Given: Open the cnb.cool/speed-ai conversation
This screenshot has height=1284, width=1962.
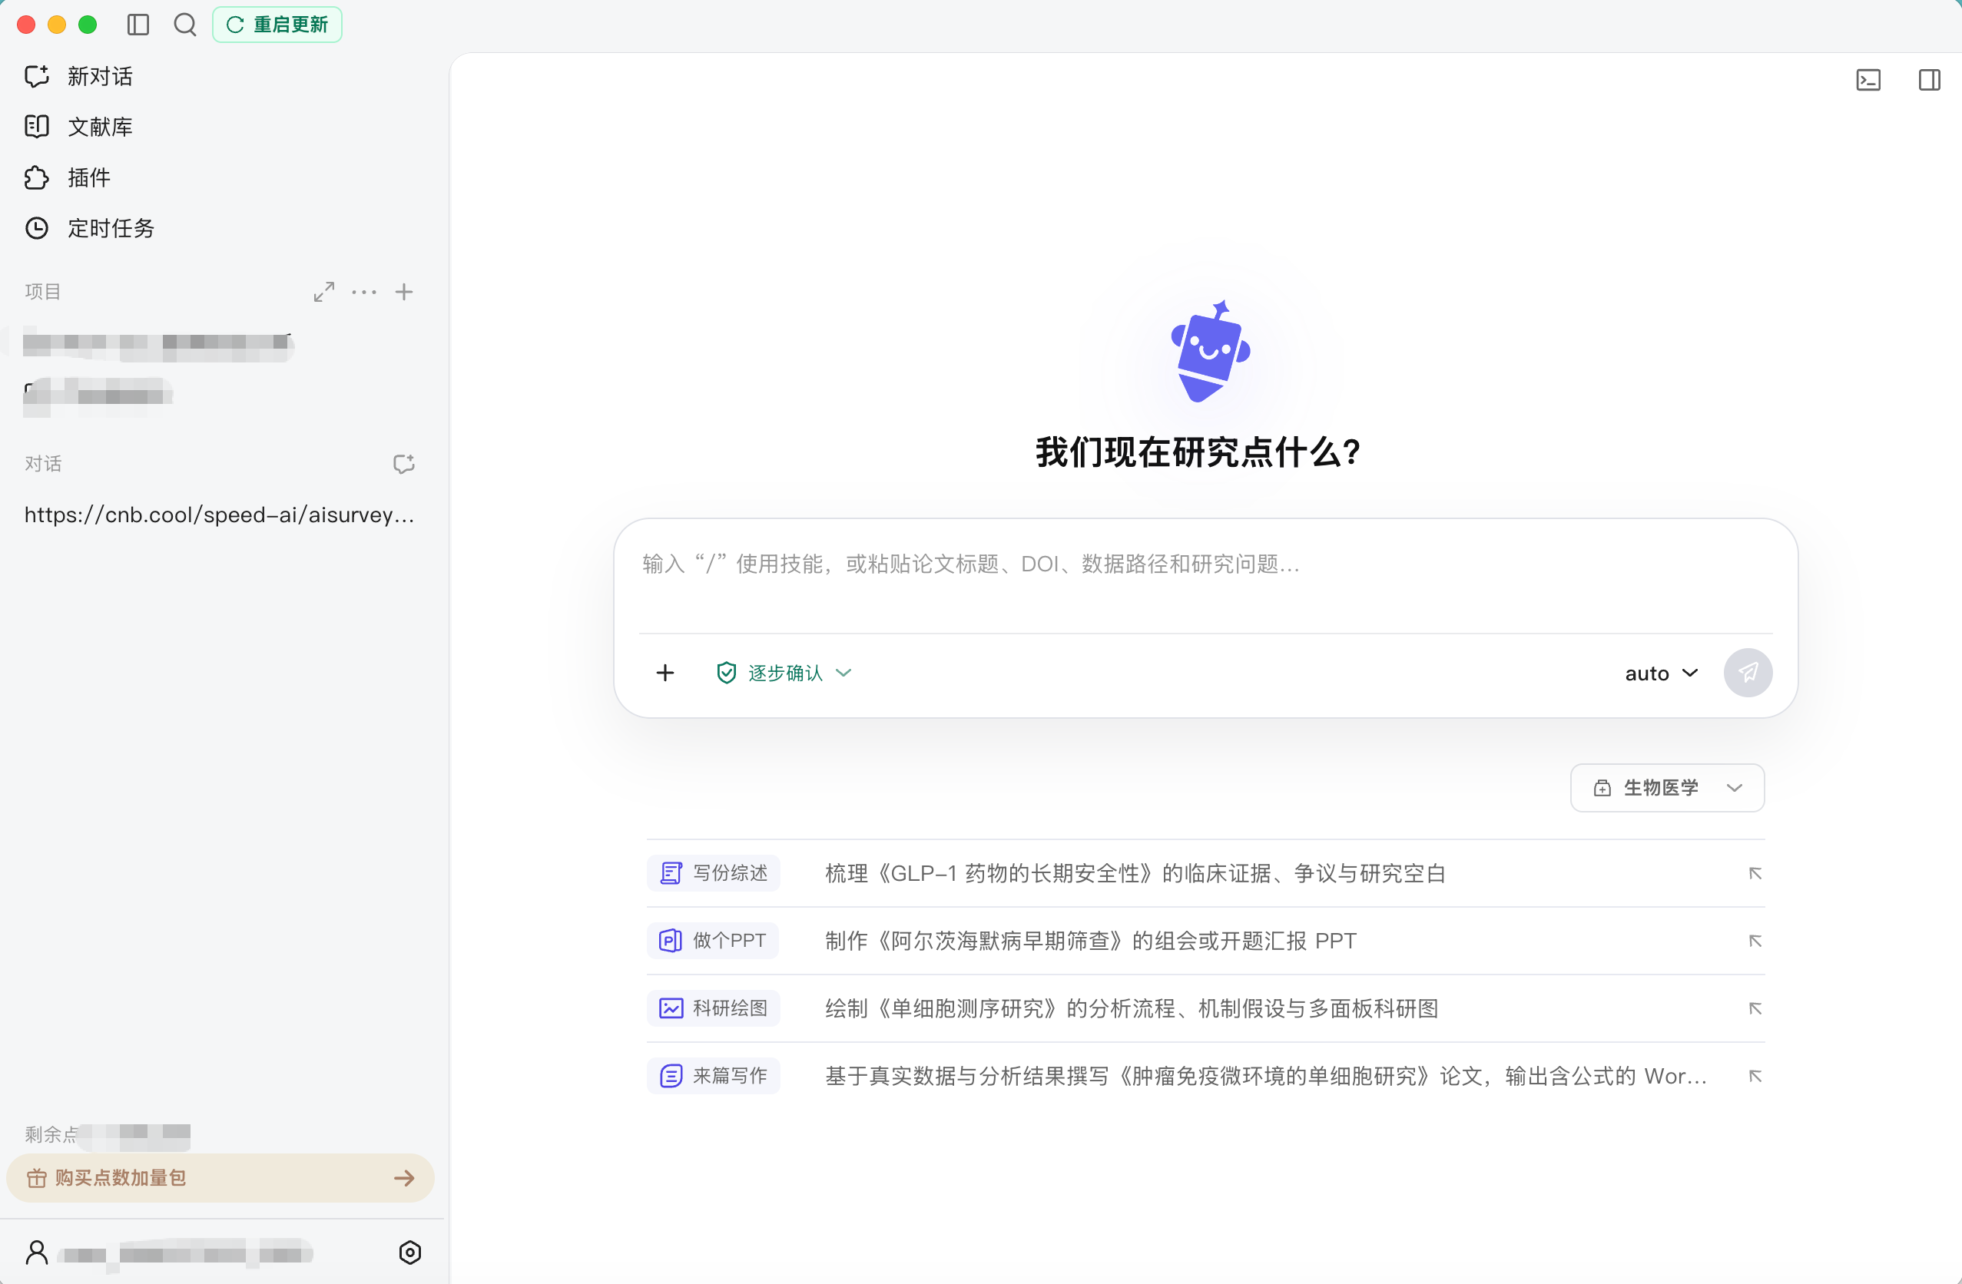Looking at the screenshot, I should 219,515.
